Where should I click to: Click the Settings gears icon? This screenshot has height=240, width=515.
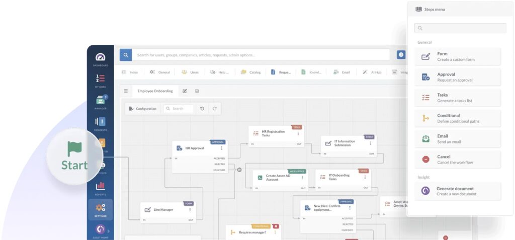click(100, 209)
